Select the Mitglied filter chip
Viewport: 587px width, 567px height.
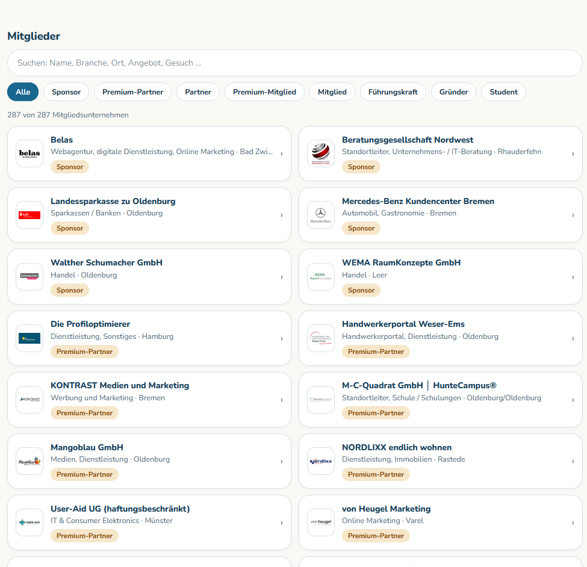332,92
